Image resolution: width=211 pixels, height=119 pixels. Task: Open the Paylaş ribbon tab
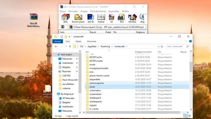pos(78,41)
